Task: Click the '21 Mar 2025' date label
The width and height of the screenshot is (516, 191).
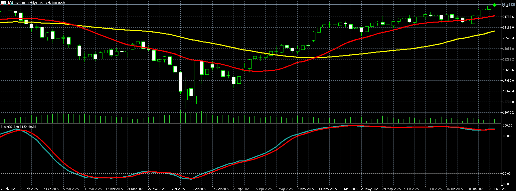Action: pyautogui.click(x=136, y=189)
